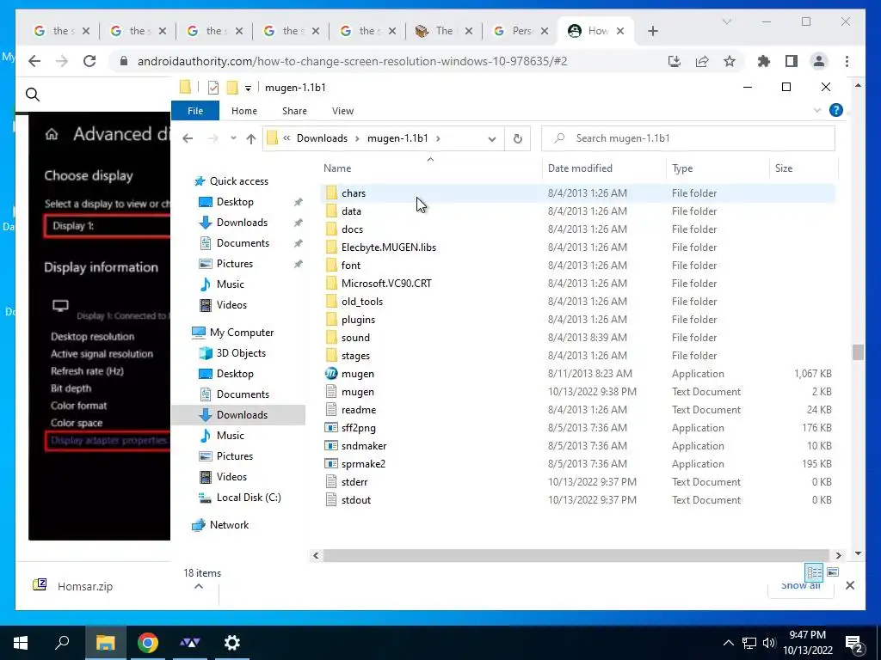The image size is (881, 660).
Task: Open the sff2png application
Action: point(359,428)
